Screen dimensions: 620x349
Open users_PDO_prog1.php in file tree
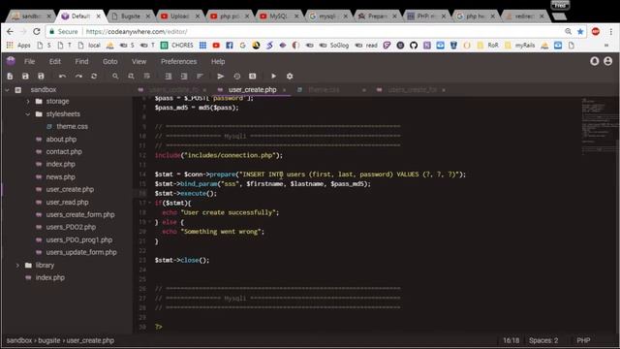[x=79, y=239]
